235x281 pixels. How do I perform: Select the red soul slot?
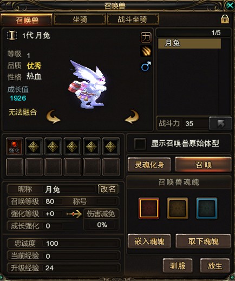tap(149, 208)
